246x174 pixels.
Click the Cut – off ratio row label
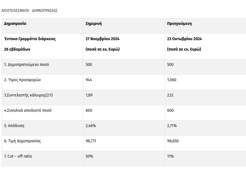(x=18, y=156)
